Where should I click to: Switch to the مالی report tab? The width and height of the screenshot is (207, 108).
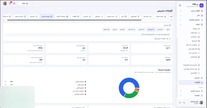coord(124,17)
